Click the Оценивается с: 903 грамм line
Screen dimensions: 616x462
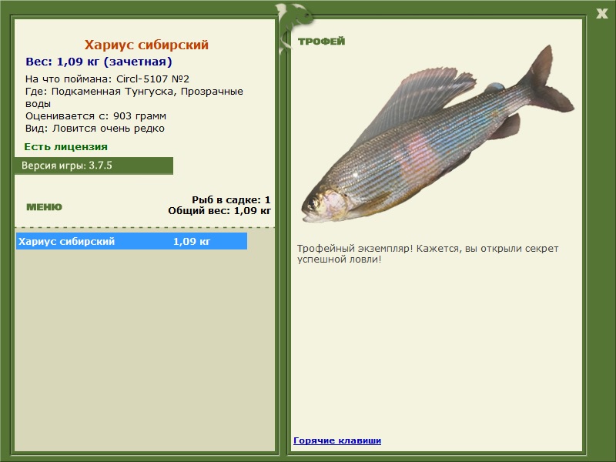95,116
